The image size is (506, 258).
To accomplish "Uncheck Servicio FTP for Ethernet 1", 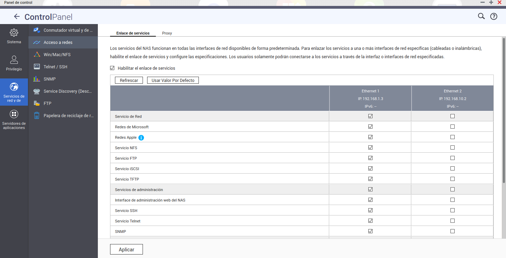I will (x=370, y=158).
